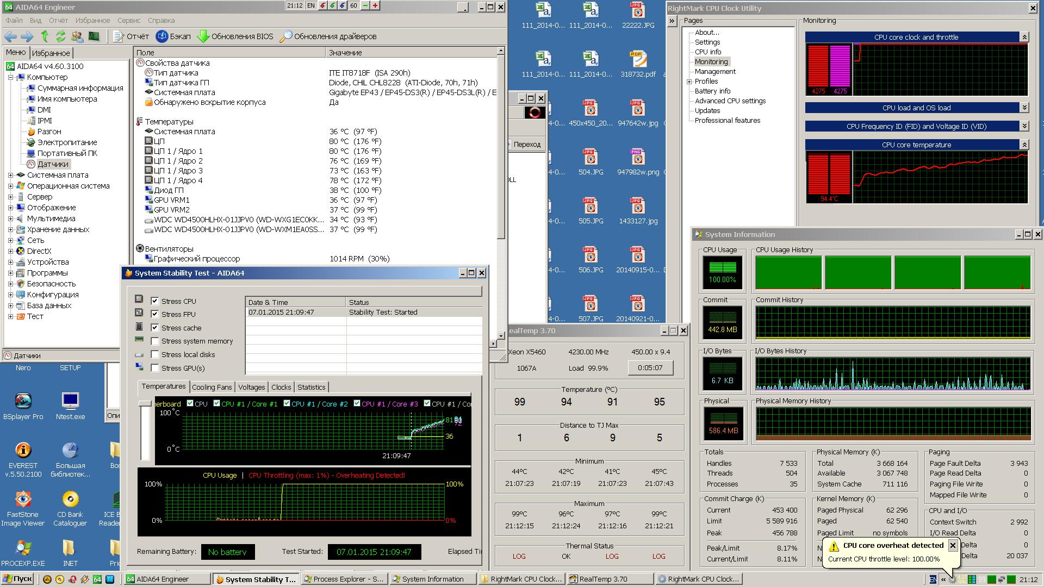Image resolution: width=1044 pixels, height=587 pixels.
Task: Enable Stress system memory checkbox
Action: coord(155,341)
